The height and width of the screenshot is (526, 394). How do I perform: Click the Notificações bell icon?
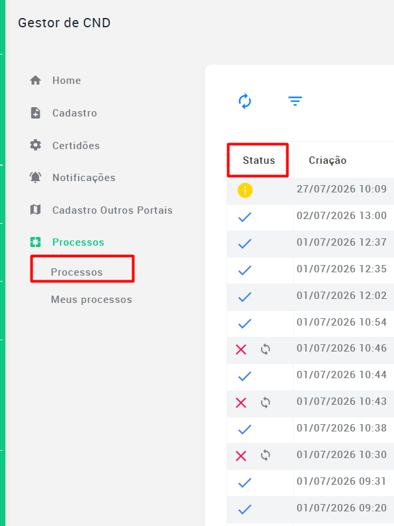click(35, 178)
